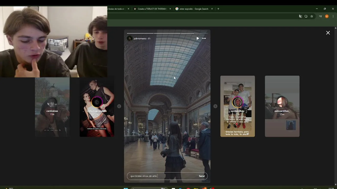Open the Chrome three-dot menu

pos(333,16)
